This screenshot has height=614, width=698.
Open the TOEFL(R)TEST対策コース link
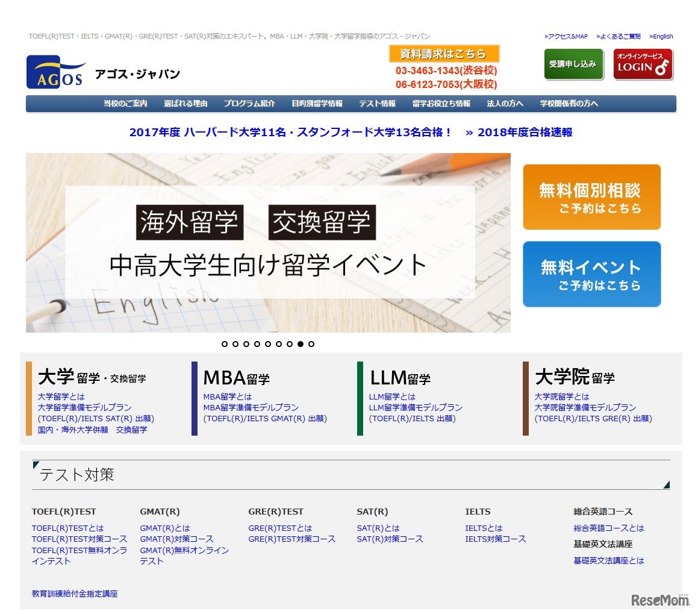(x=79, y=539)
